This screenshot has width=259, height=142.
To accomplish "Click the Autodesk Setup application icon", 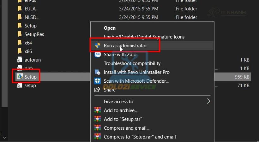I will point(20,77).
